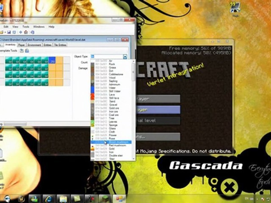Open the Help menu
Image resolution: width=271 pixels, height=203 pixels.
[51, 27]
